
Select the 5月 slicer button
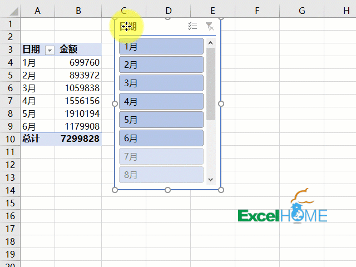coord(161,120)
